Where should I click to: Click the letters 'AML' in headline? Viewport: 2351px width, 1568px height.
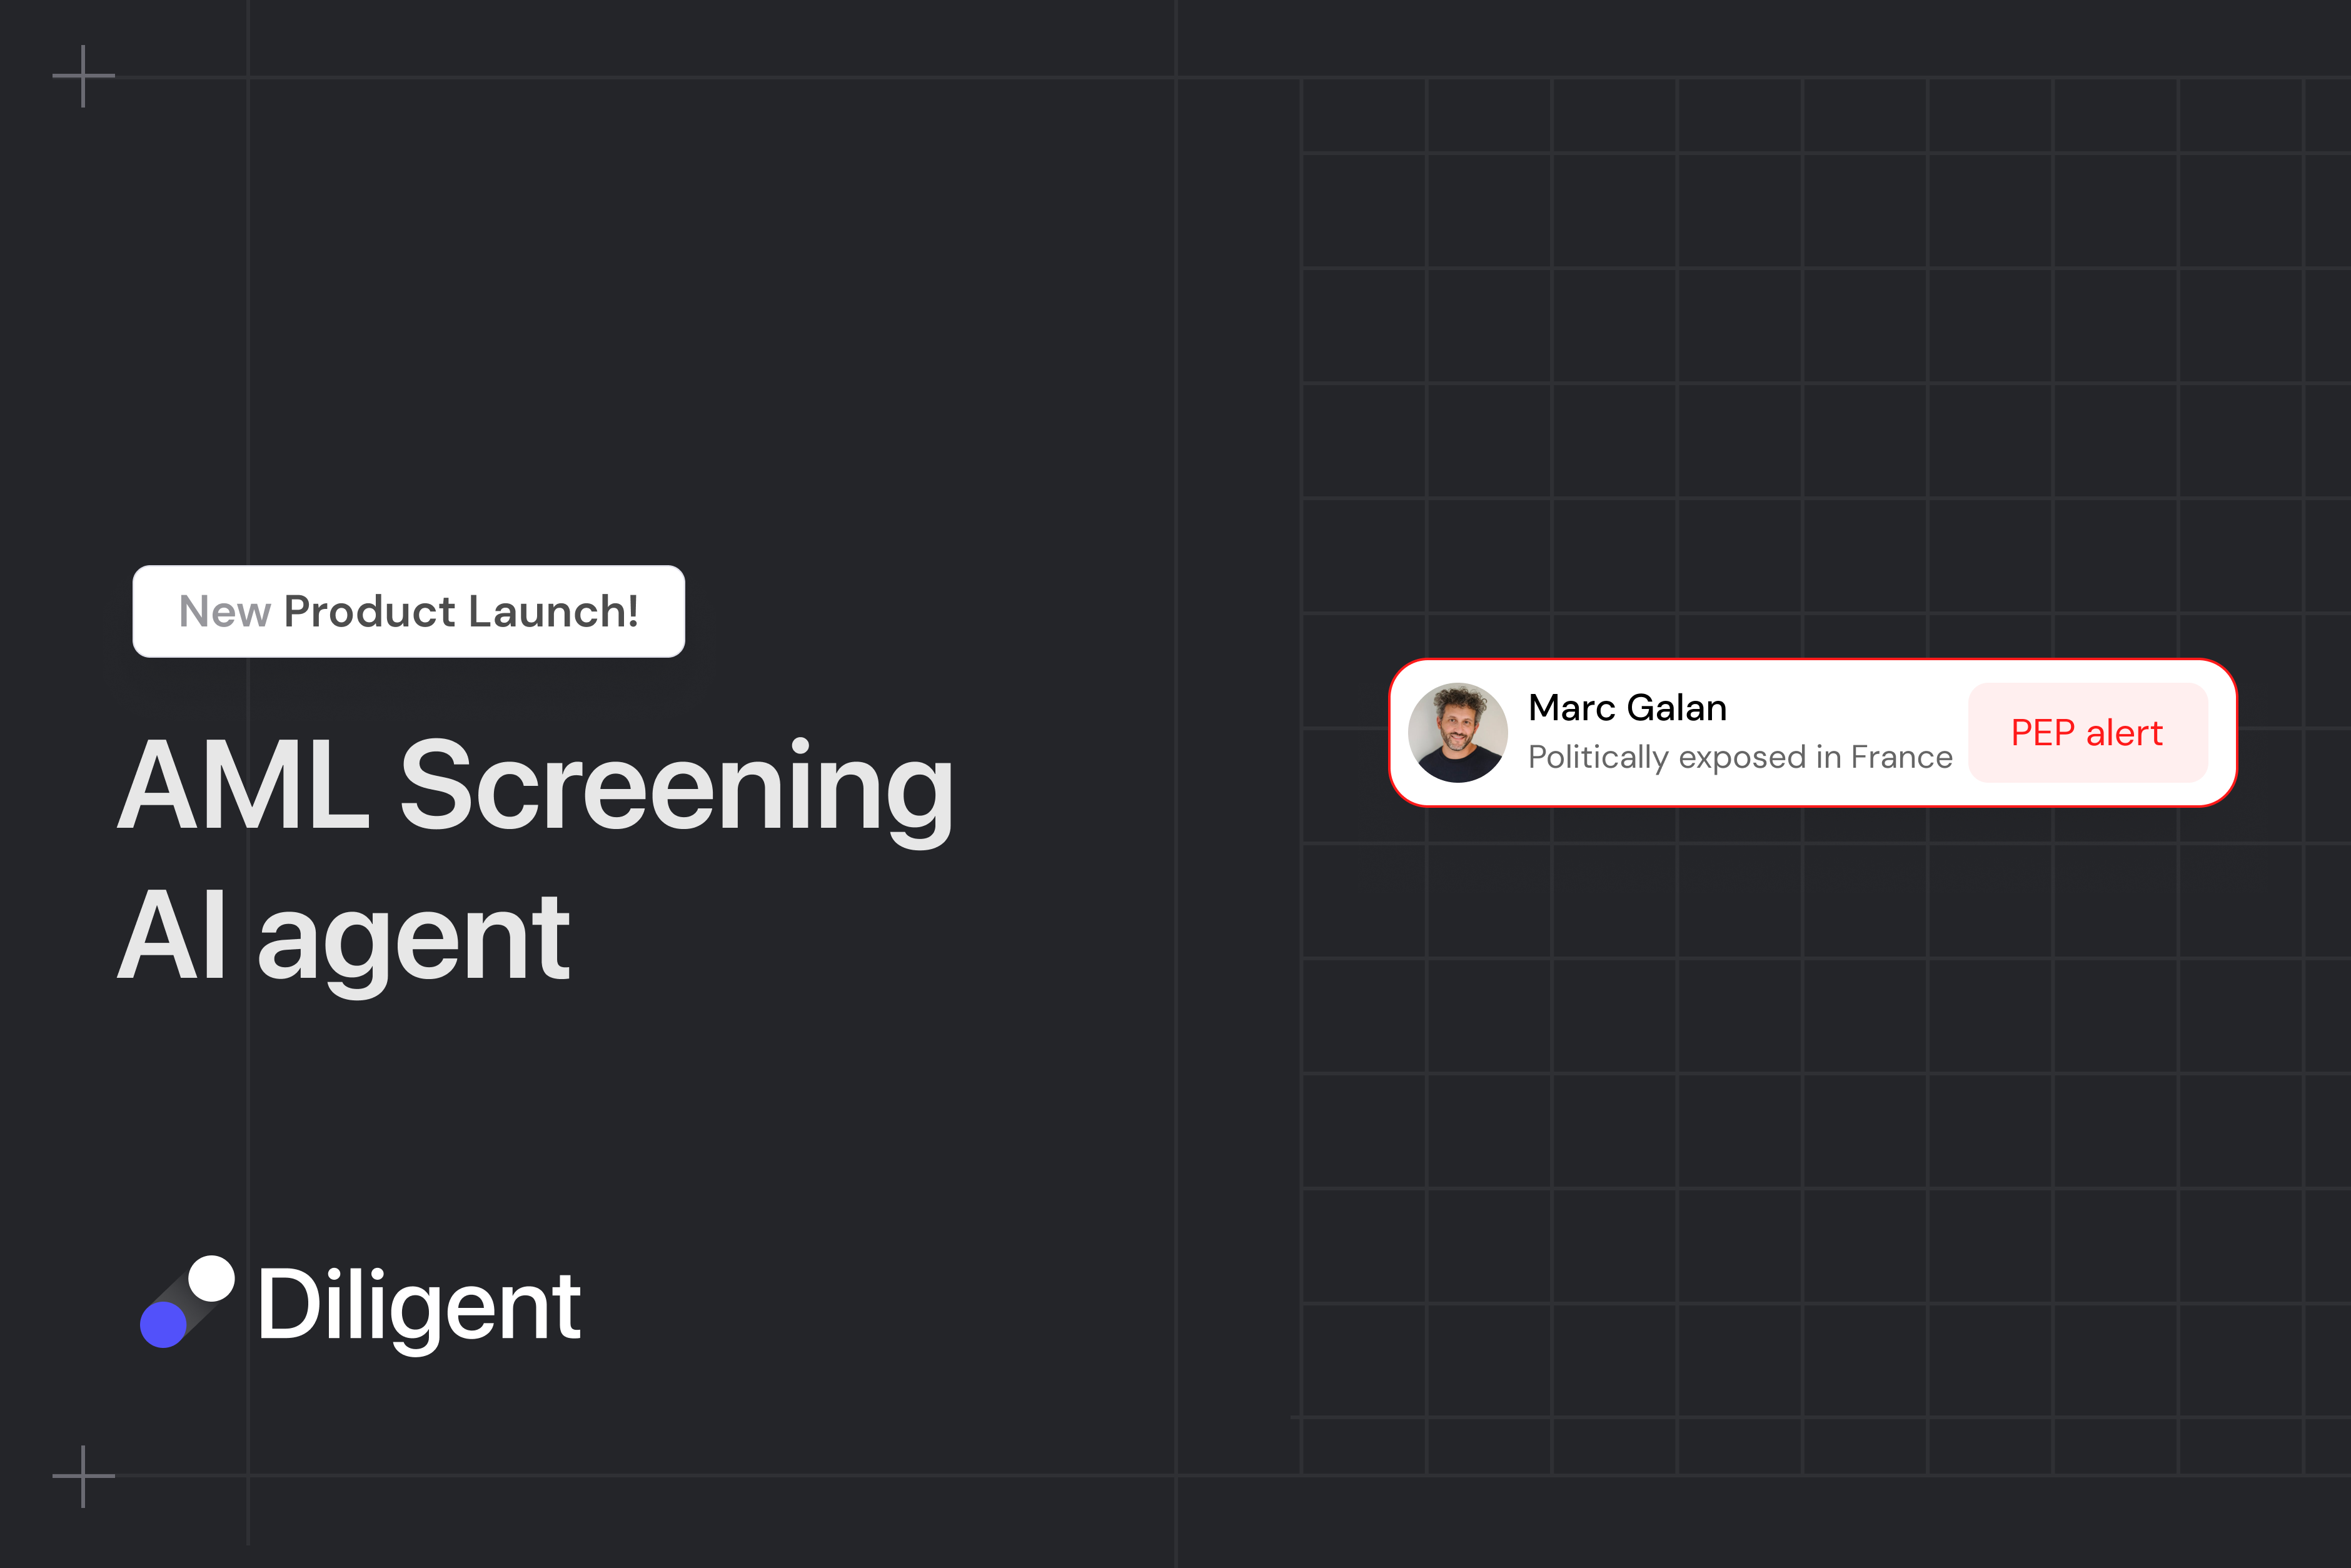244,786
